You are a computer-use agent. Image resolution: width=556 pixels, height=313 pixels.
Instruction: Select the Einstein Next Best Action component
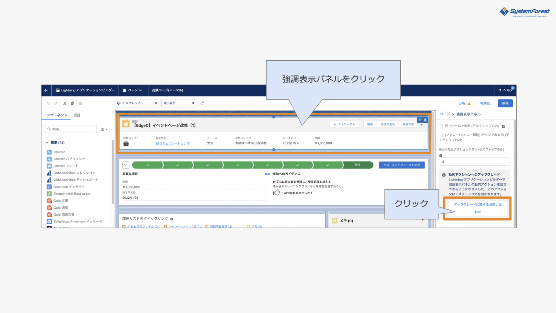coord(69,194)
